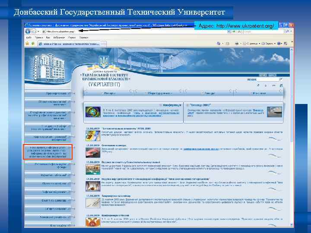Click the colorful globe conference thumbnail
Screen dimensions: 311x233
click(93, 112)
